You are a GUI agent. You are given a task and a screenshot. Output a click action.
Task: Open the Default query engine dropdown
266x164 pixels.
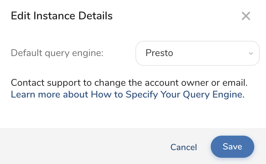tap(197, 53)
